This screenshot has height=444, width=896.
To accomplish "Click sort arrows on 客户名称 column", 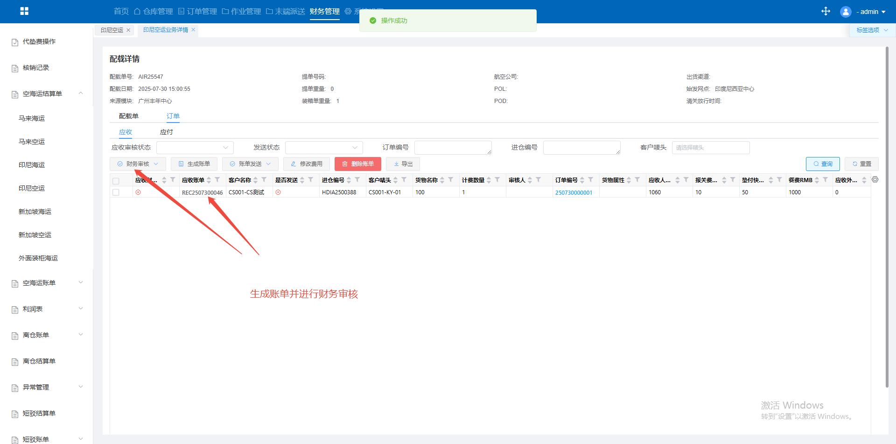I will [x=256, y=180].
